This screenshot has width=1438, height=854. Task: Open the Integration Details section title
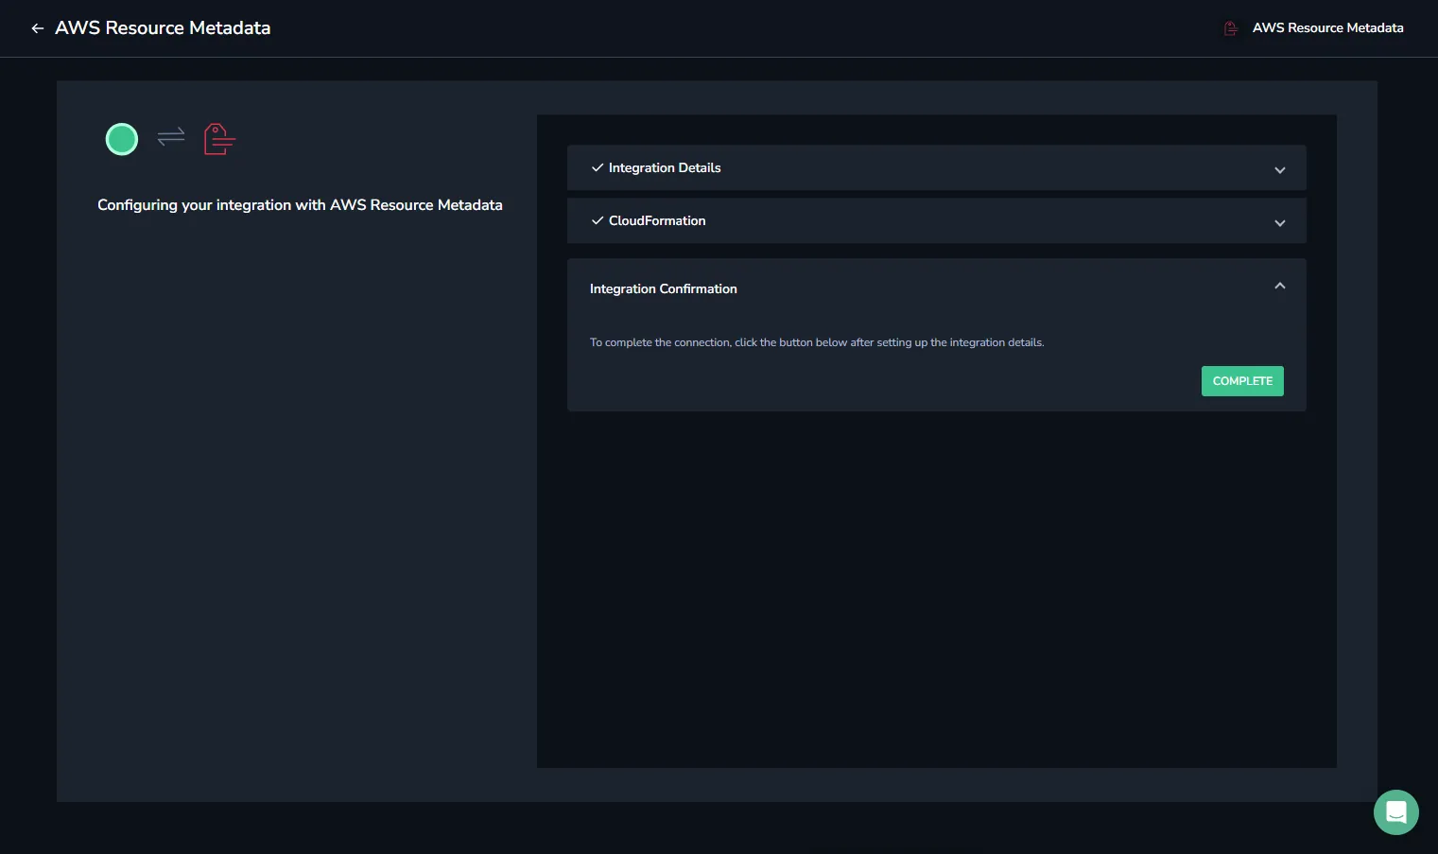(665, 167)
